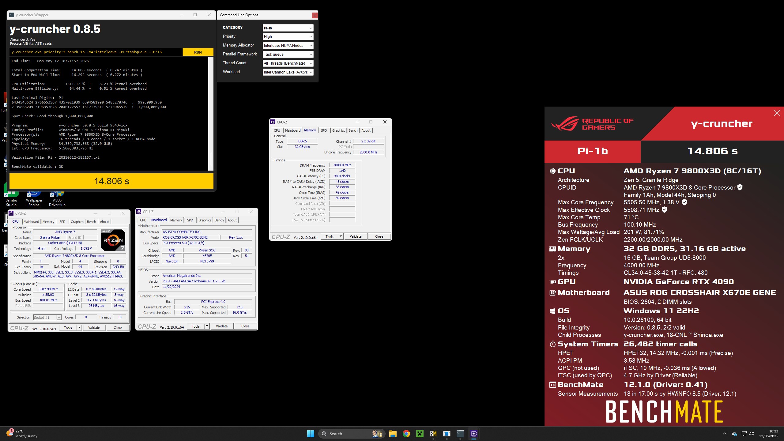This screenshot has width=784, height=441.
Task: Open the Thread Count dropdown
Action: [x=288, y=63]
